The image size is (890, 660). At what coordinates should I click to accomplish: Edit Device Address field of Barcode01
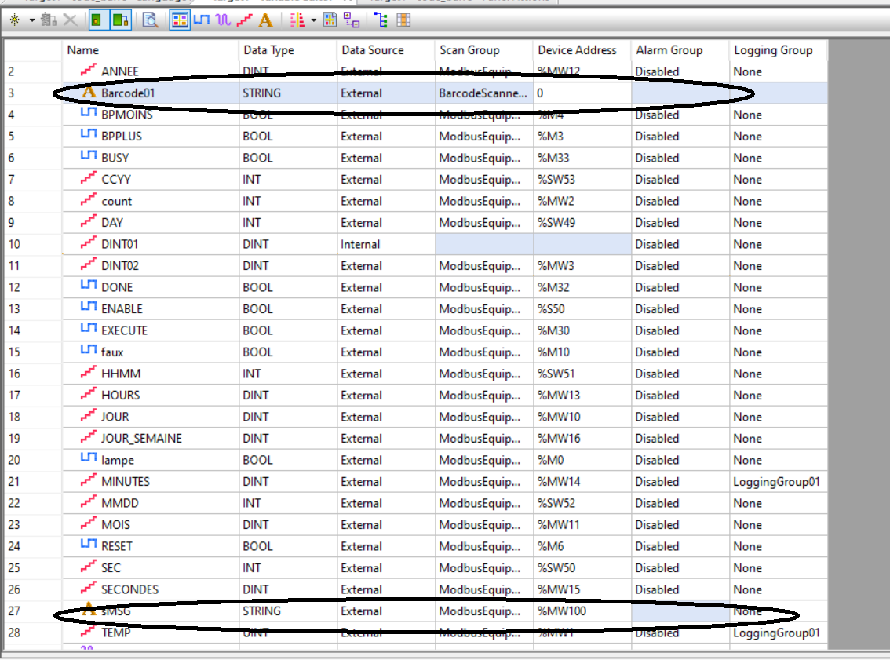tap(582, 93)
